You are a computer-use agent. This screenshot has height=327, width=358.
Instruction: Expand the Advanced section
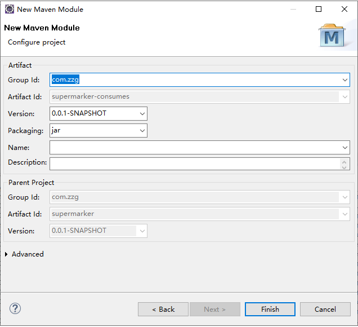coord(6,254)
